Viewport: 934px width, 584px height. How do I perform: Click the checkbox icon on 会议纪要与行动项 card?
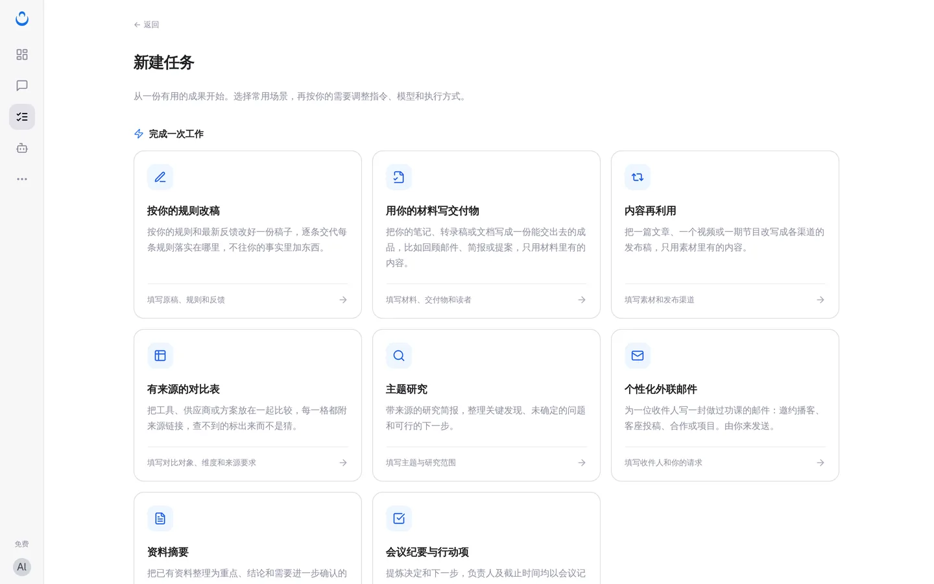coord(399,518)
